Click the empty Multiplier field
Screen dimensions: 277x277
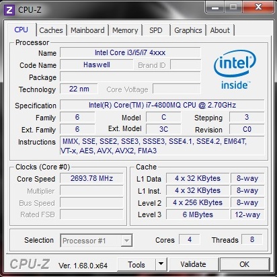(x=91, y=190)
